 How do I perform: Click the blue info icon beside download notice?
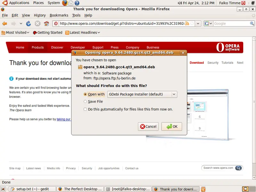point(11,79)
